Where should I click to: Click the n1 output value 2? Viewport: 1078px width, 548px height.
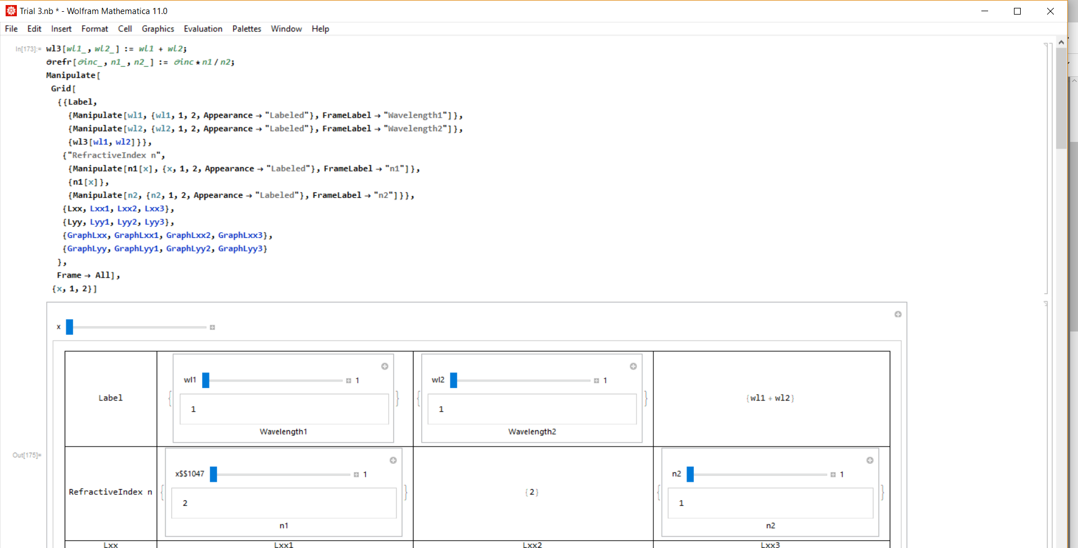(185, 503)
